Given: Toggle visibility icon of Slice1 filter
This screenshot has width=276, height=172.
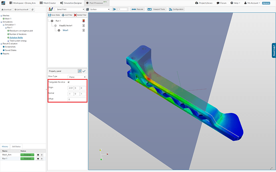Looking at the screenshot, I should tap(84, 30).
